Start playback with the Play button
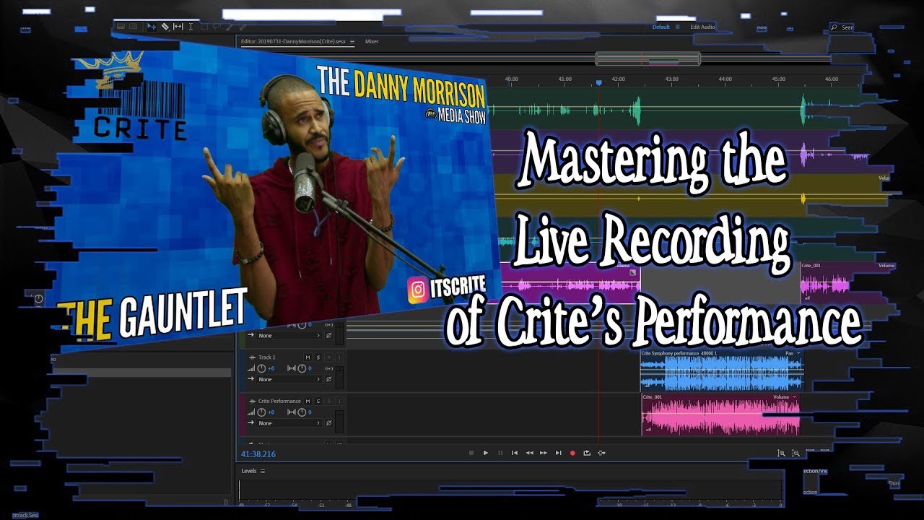The height and width of the screenshot is (520, 924). [486, 453]
